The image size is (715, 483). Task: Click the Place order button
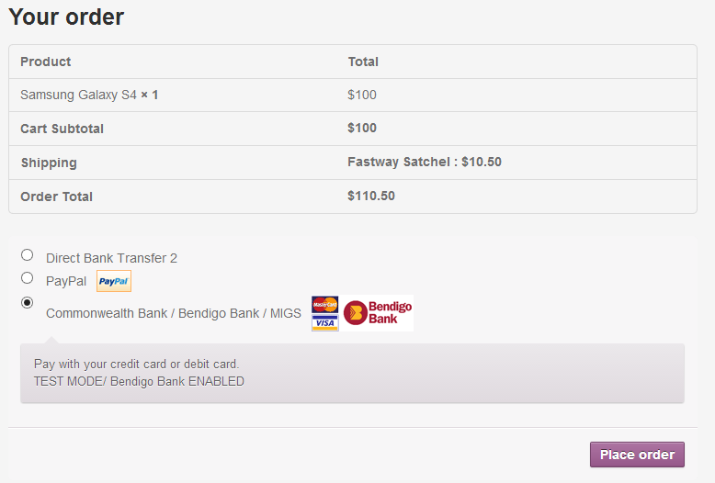click(637, 455)
